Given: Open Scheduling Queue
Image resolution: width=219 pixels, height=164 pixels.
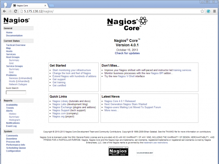Looking at the screenshot, I should [16, 148].
